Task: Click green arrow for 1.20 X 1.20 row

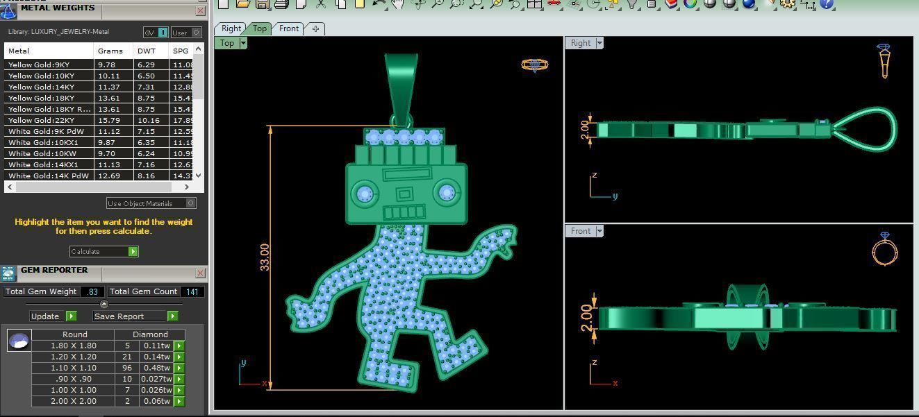Action: click(179, 357)
